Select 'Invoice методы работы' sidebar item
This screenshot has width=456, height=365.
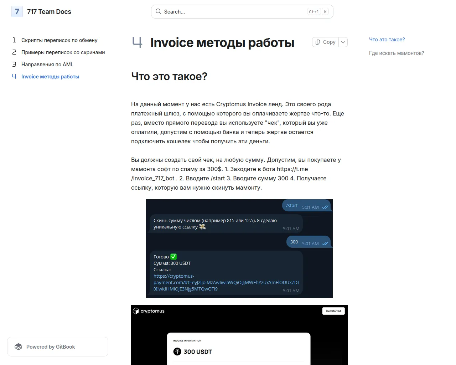(x=50, y=77)
